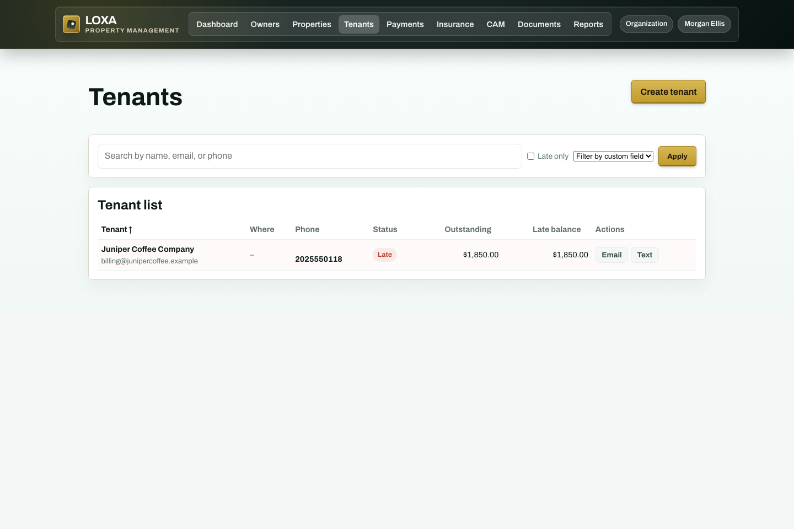Expand the Filter by custom field dropdown
Viewport: 794px width, 529px height.
(x=613, y=156)
